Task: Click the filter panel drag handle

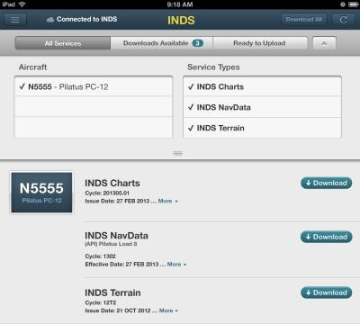Action: (178, 154)
